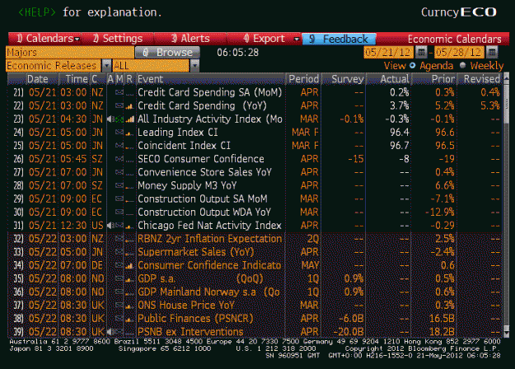Click envelope icon for Construction Output WDA YoY

[119, 212]
